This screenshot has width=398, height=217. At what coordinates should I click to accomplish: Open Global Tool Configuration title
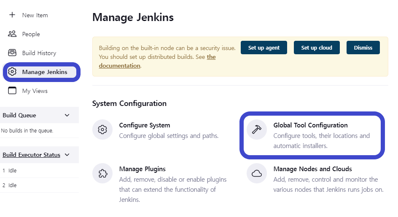[310, 125]
